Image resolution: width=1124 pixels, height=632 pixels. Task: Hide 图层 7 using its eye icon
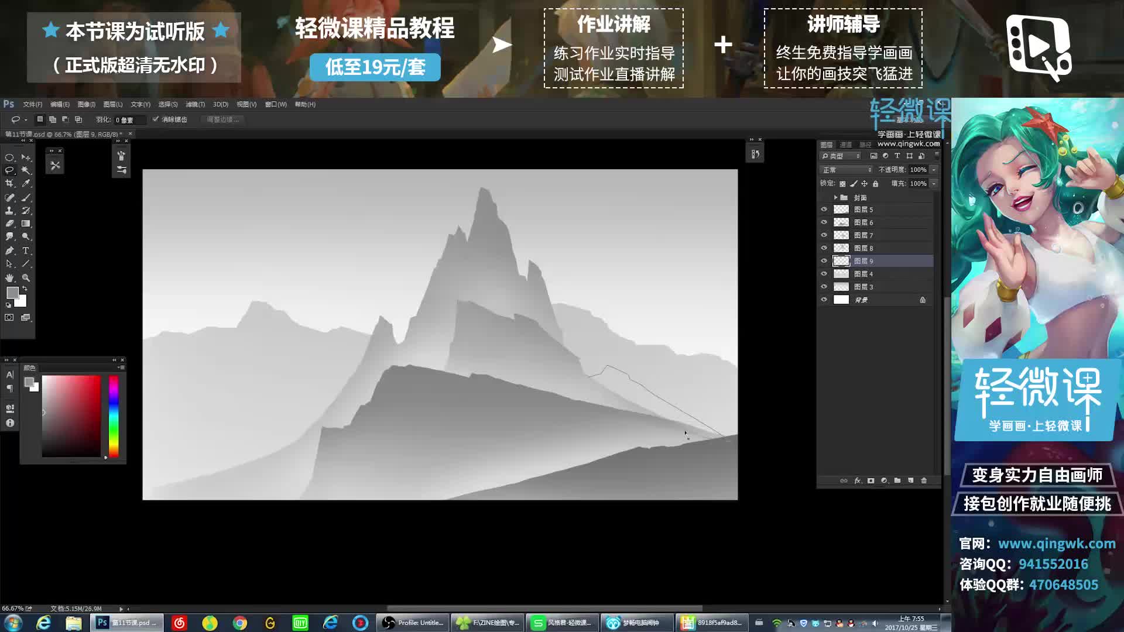pyautogui.click(x=824, y=235)
